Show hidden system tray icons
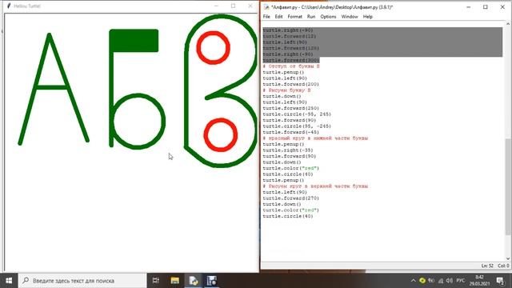Screen dimensions: 512x288 [x=413, y=281]
